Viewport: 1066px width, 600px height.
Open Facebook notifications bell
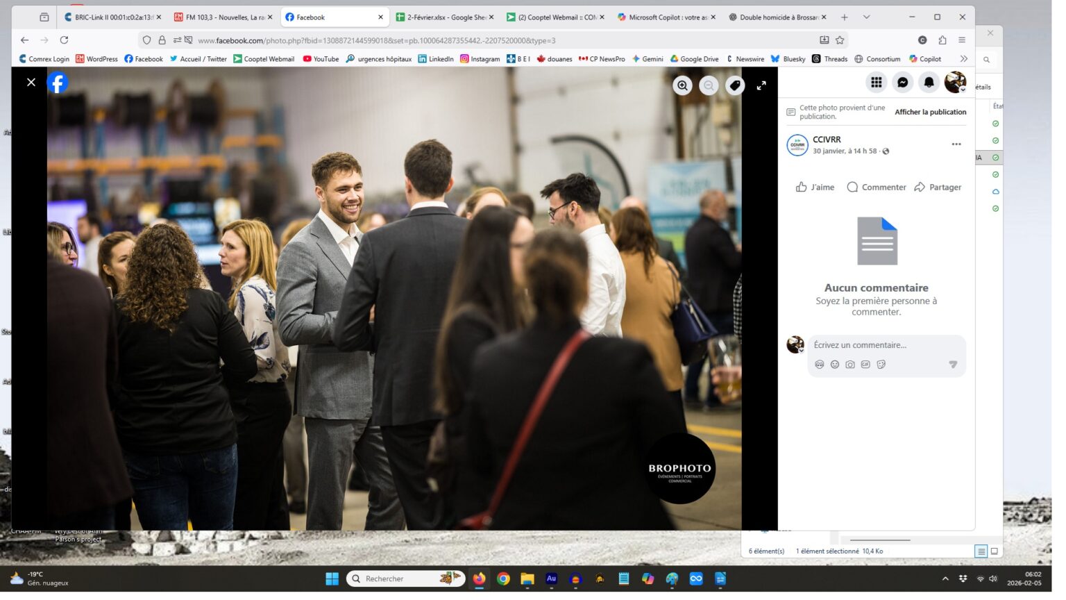pos(929,83)
